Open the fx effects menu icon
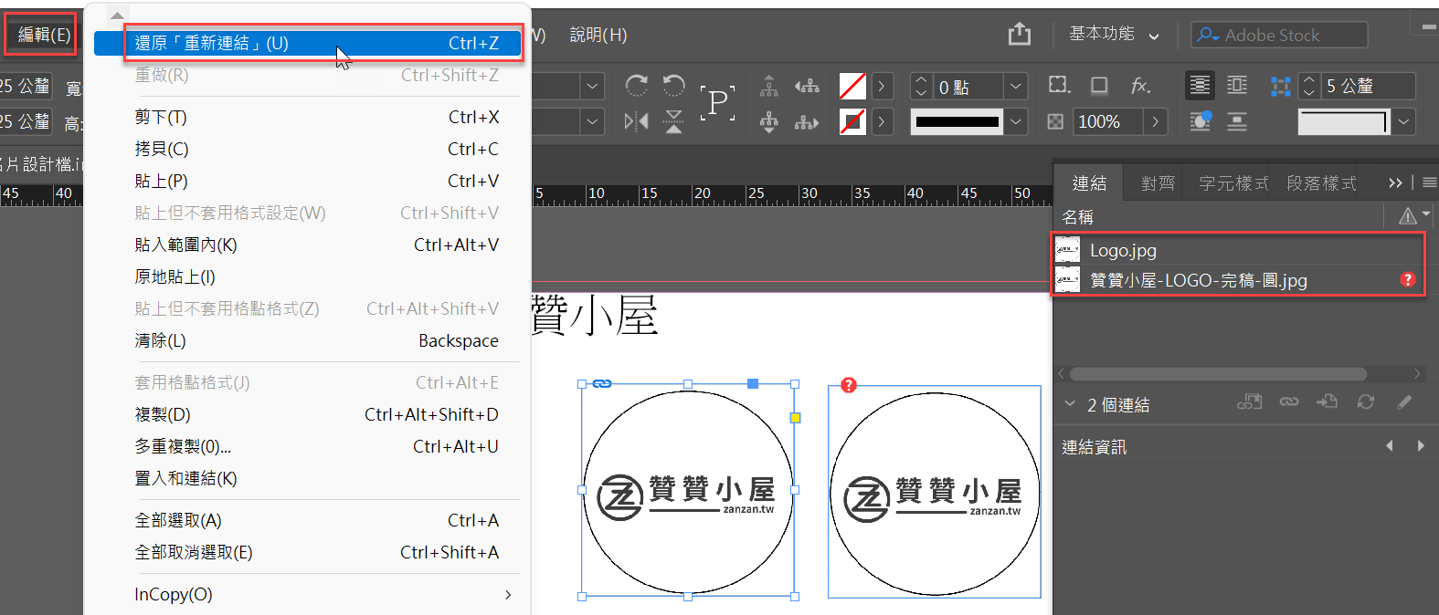 click(1140, 85)
